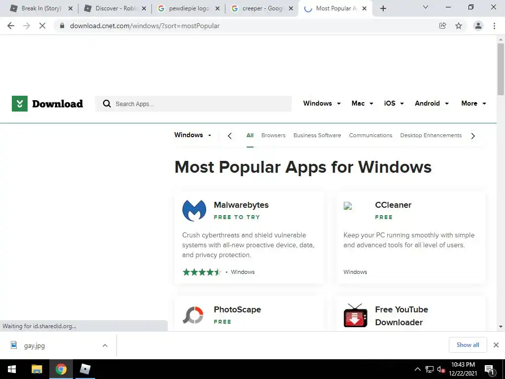Select the Browsers category tab
Image resolution: width=505 pixels, height=379 pixels.
pos(273,135)
